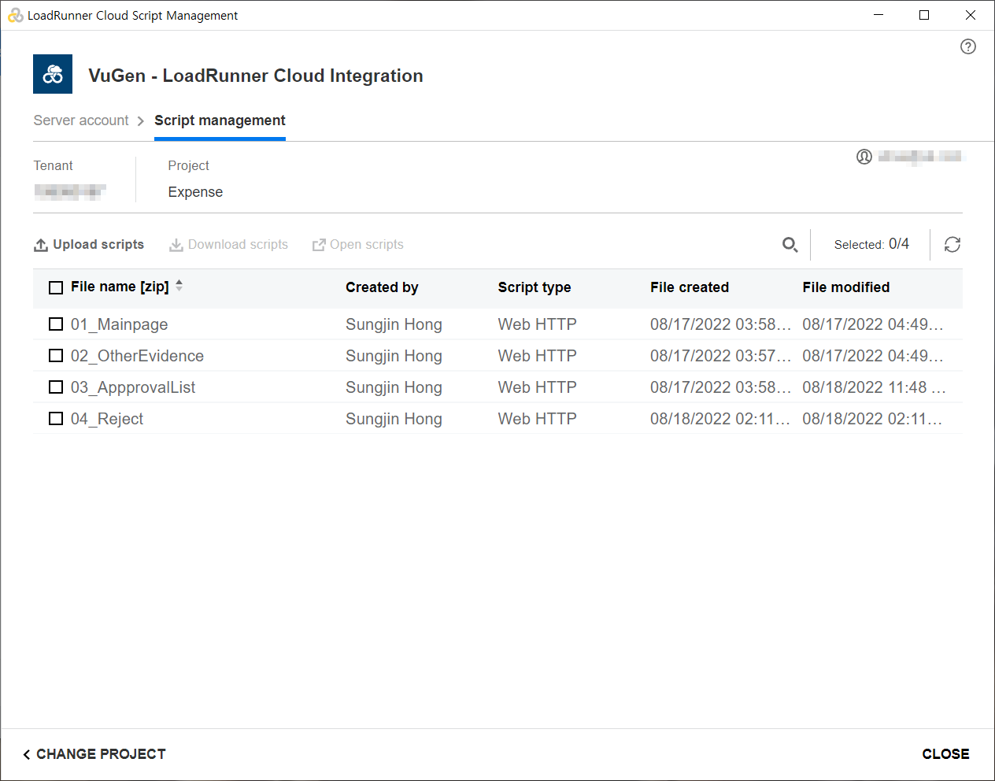This screenshot has width=995, height=781.
Task: Check the 01_Mainpage script checkbox
Action: [x=56, y=324]
